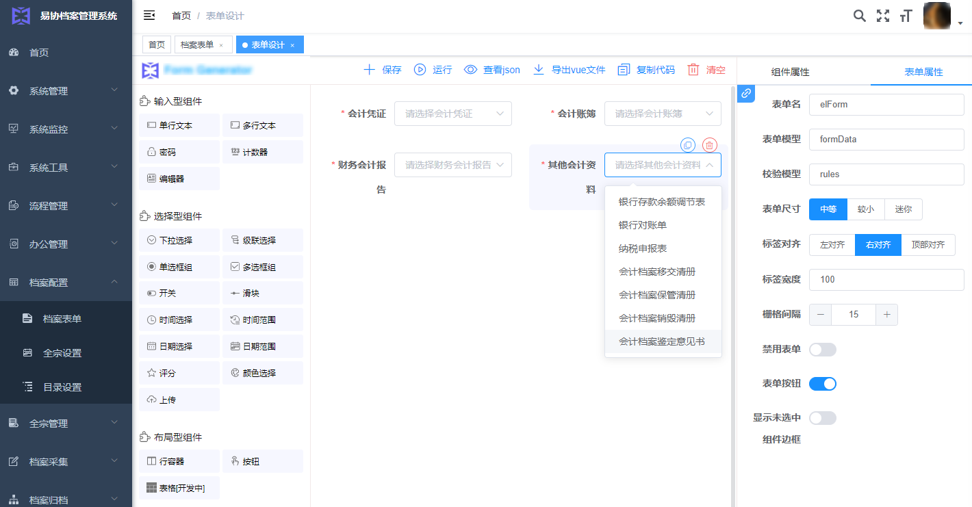The height and width of the screenshot is (507, 972).
Task: Open the 财务会计报告 dropdown
Action: pyautogui.click(x=453, y=165)
